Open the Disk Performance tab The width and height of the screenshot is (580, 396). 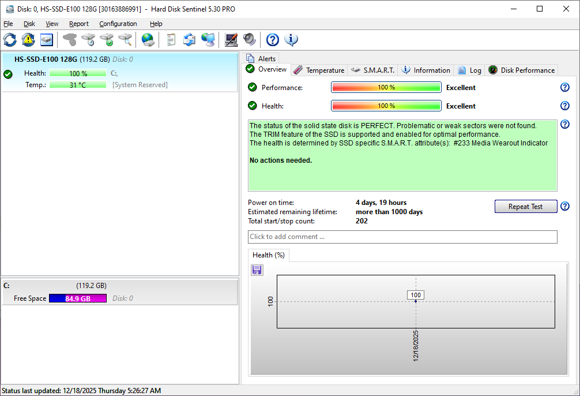[x=522, y=70]
